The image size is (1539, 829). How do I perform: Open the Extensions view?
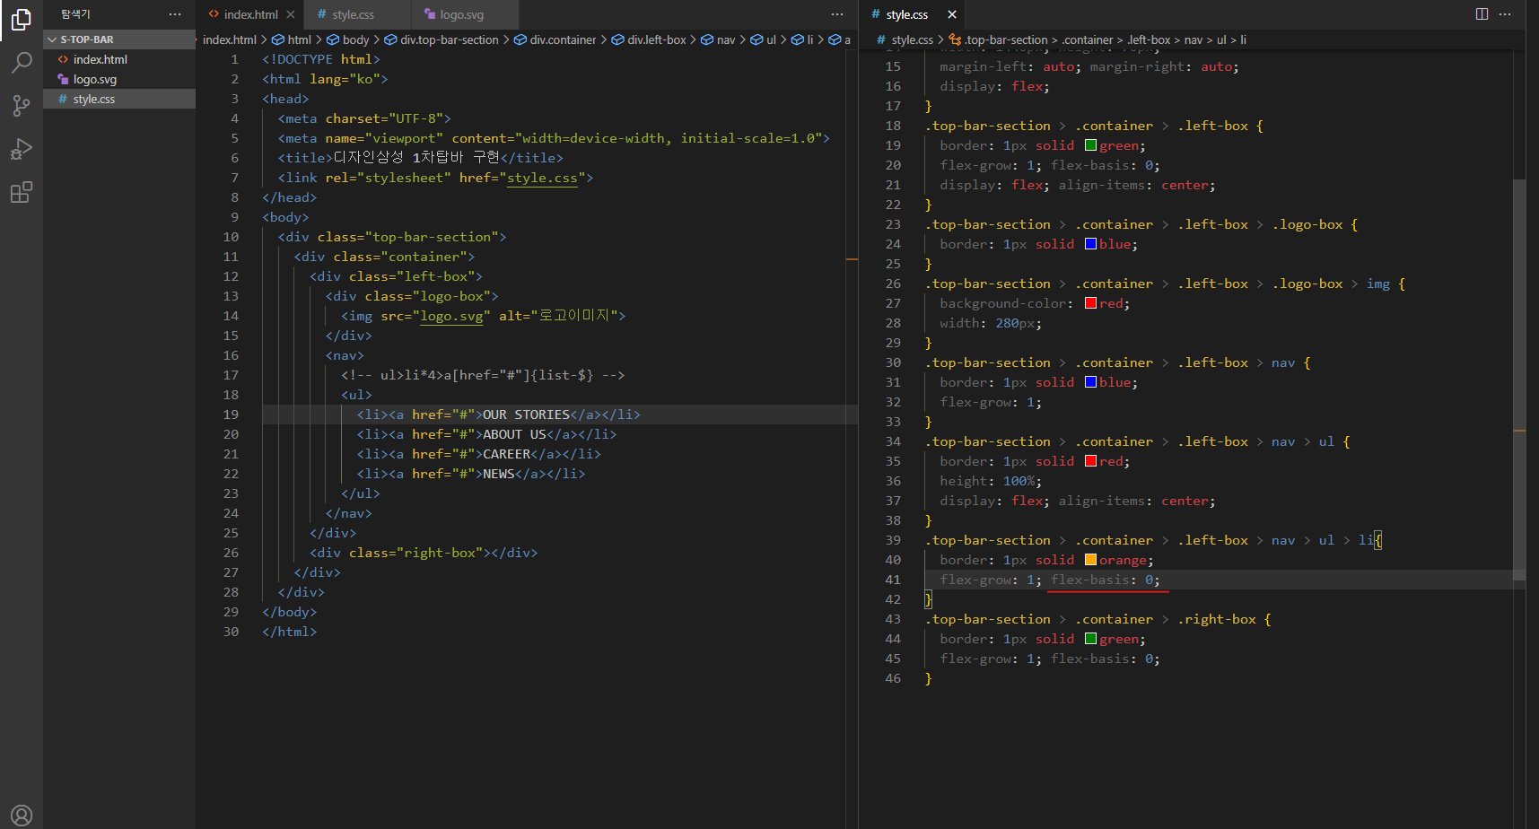pos(22,192)
